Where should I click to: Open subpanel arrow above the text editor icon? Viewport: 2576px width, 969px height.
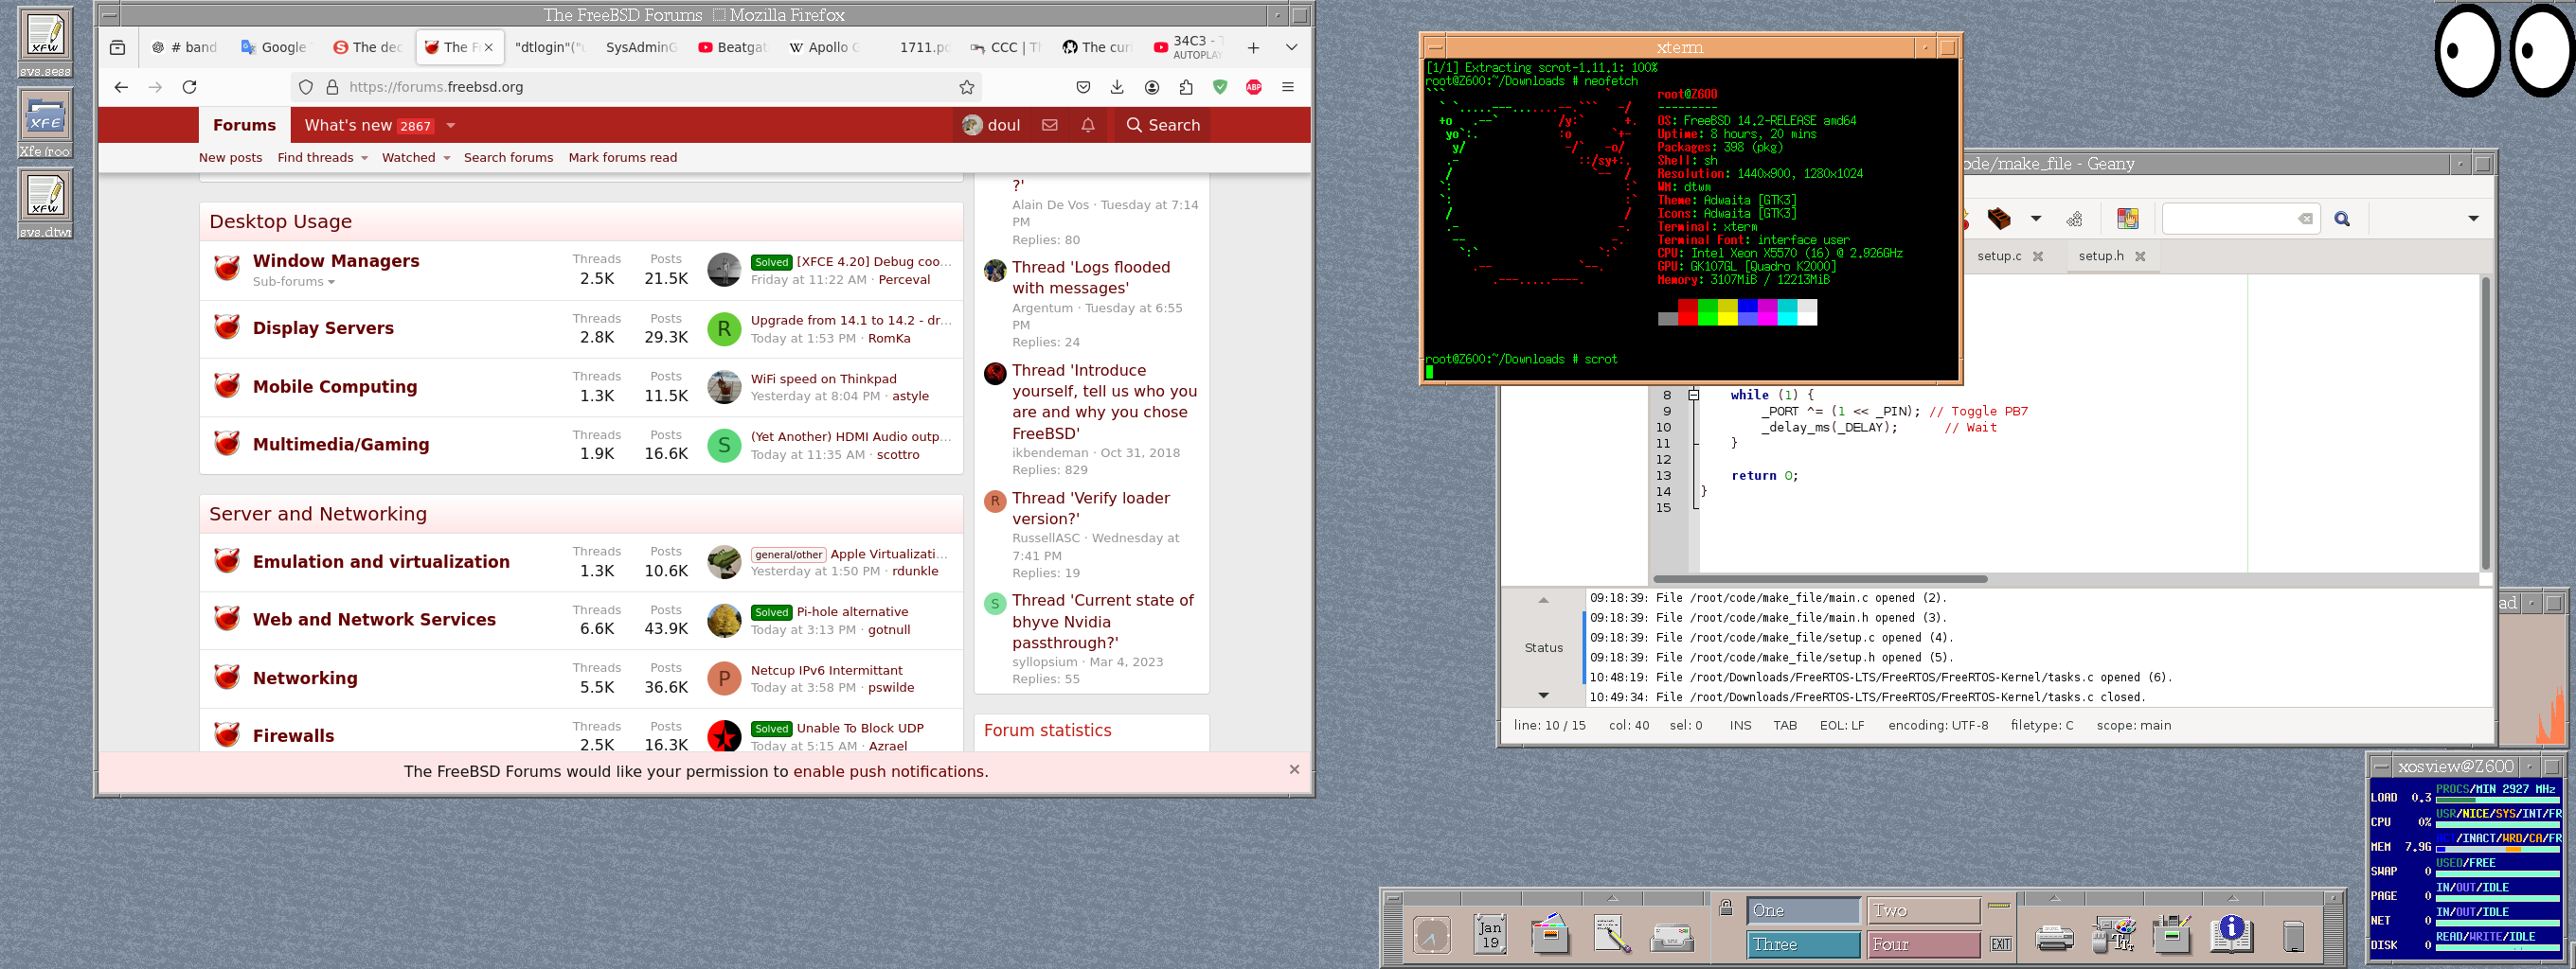[1611, 897]
